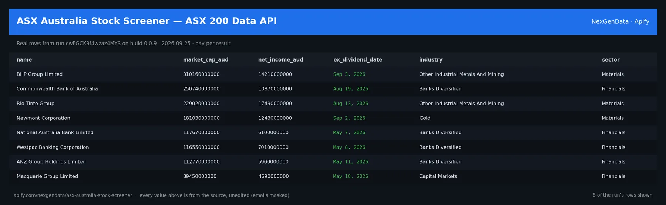666x205 pixels.
Task: Click market cap value 112770000000
Action: (201, 162)
